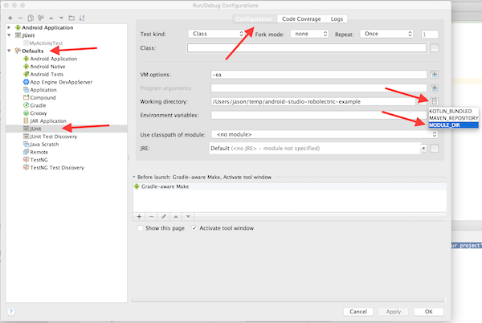This screenshot has height=323, width=482.
Task: Collapse top-level JUnit node
Action: coord(9,35)
